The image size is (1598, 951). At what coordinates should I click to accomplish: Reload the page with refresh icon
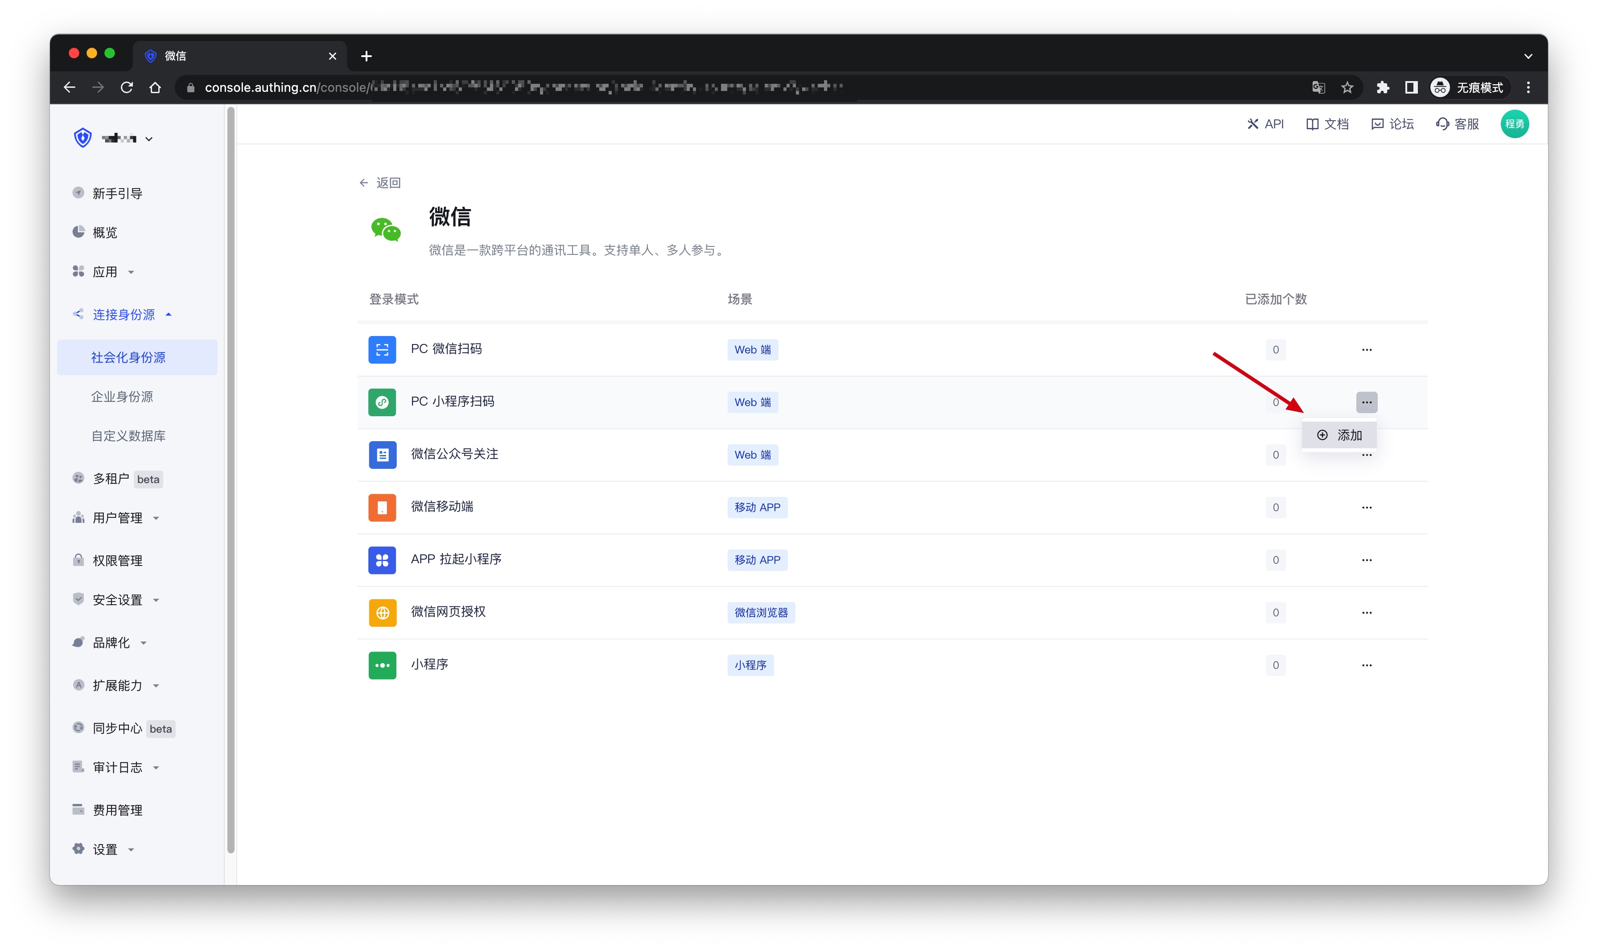click(127, 88)
